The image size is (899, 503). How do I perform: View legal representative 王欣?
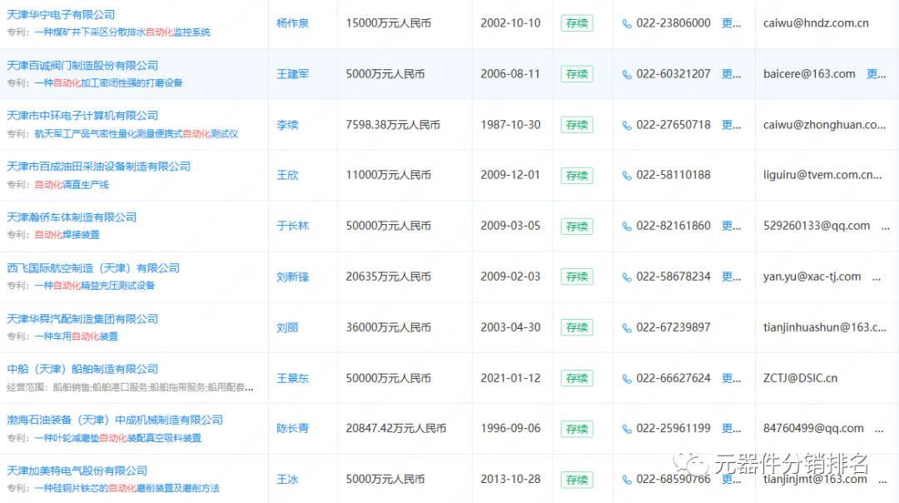pos(287,176)
